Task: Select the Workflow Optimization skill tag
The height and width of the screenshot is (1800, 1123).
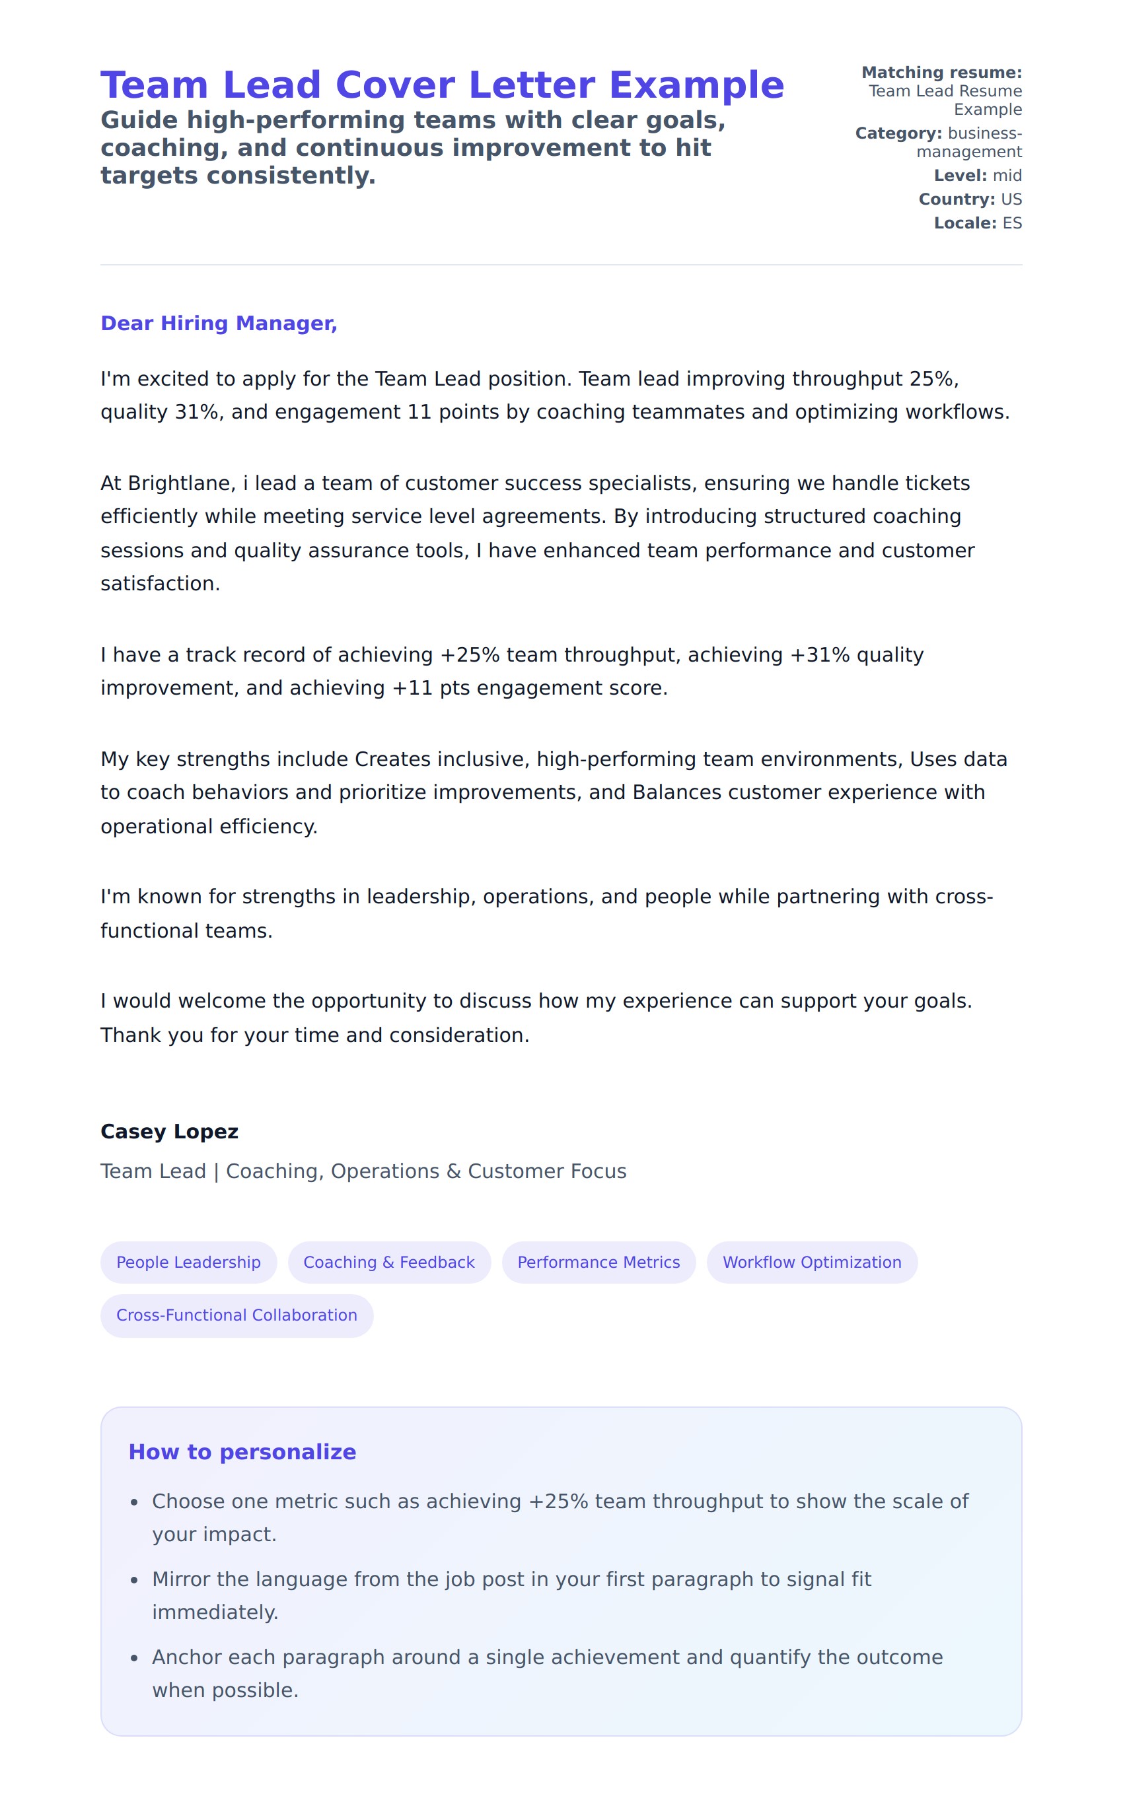Action: click(x=812, y=1262)
